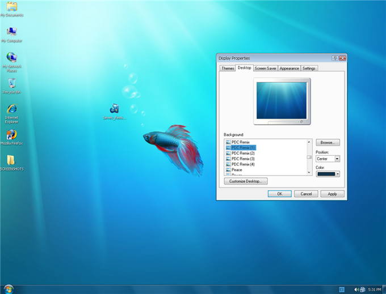Open the Color swatch dropdown
The height and width of the screenshot is (294, 386).
(328, 174)
